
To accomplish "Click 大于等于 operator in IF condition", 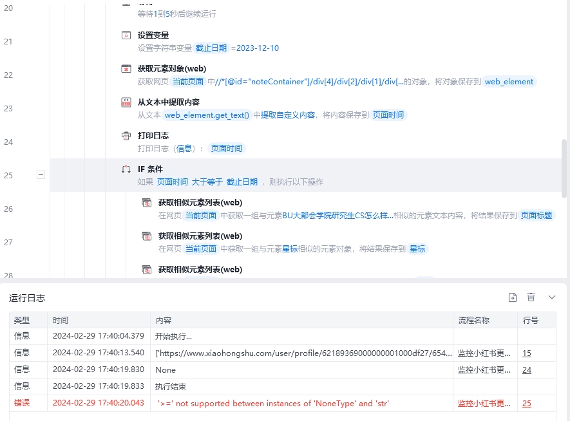I will click(207, 182).
